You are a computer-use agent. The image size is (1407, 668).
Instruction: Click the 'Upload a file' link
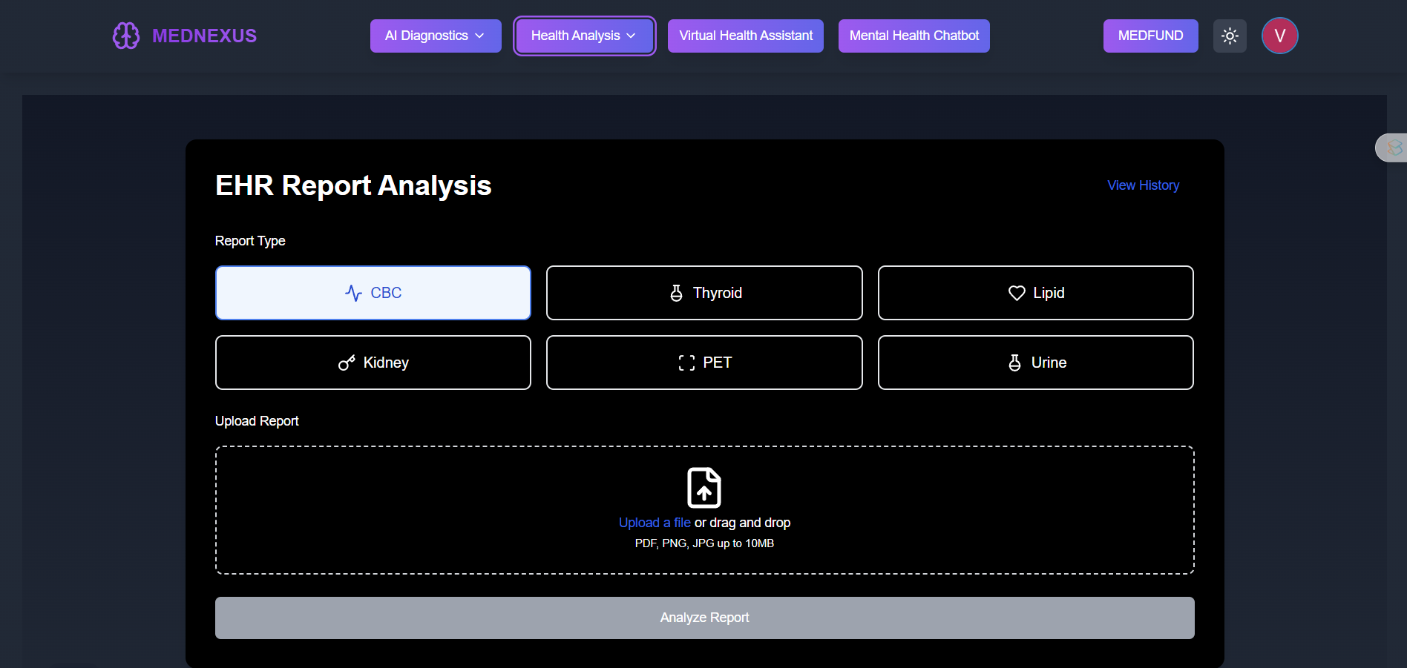[x=655, y=523]
